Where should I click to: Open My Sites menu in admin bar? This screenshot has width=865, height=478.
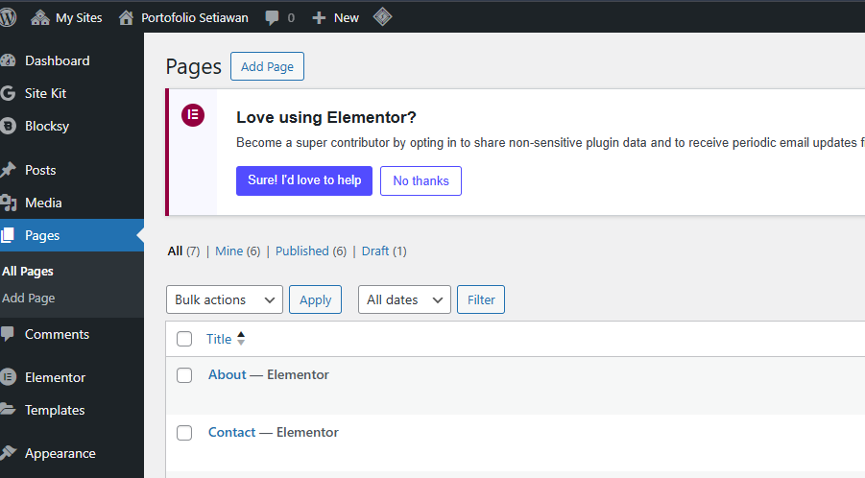click(x=67, y=17)
